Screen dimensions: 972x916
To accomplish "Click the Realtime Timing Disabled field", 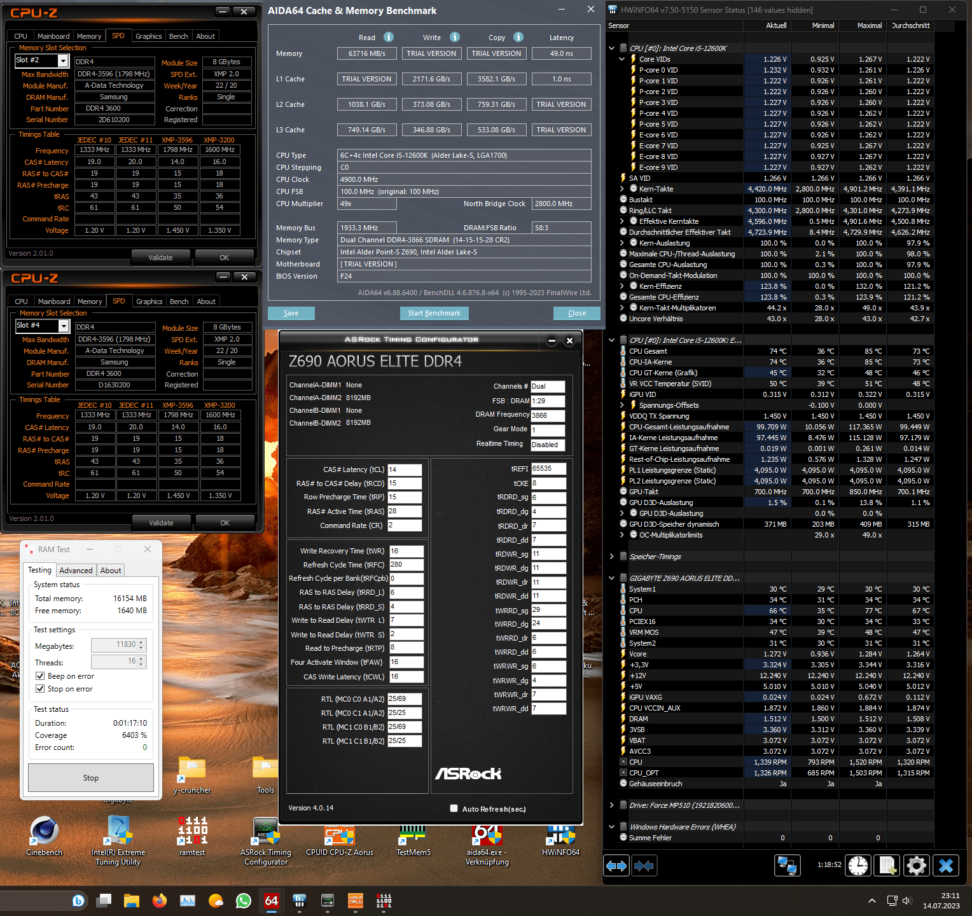I will tap(548, 445).
